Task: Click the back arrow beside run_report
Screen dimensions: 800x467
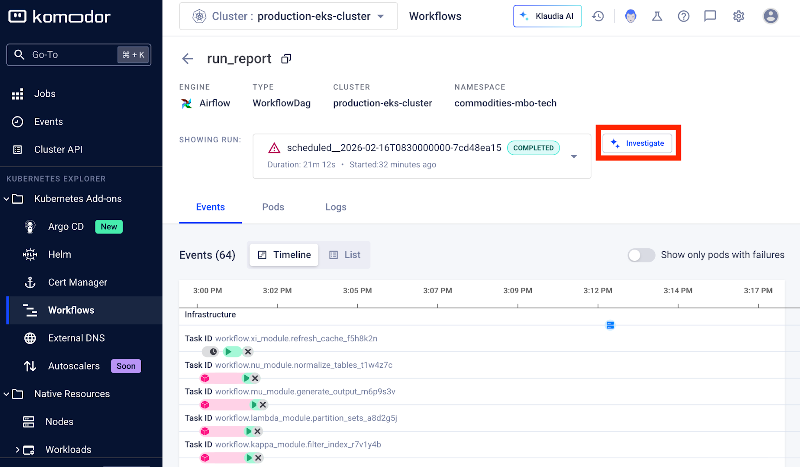Action: [x=188, y=59]
